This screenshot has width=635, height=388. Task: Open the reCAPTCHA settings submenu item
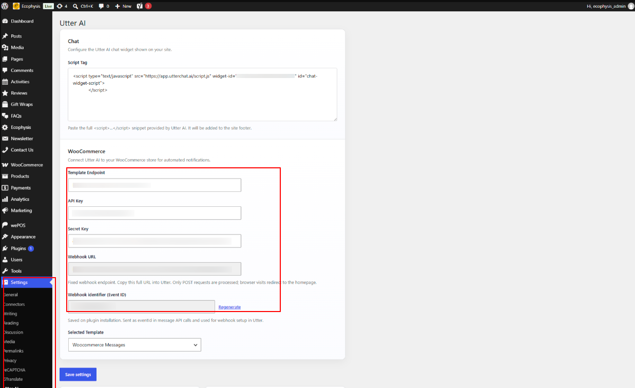[14, 370]
